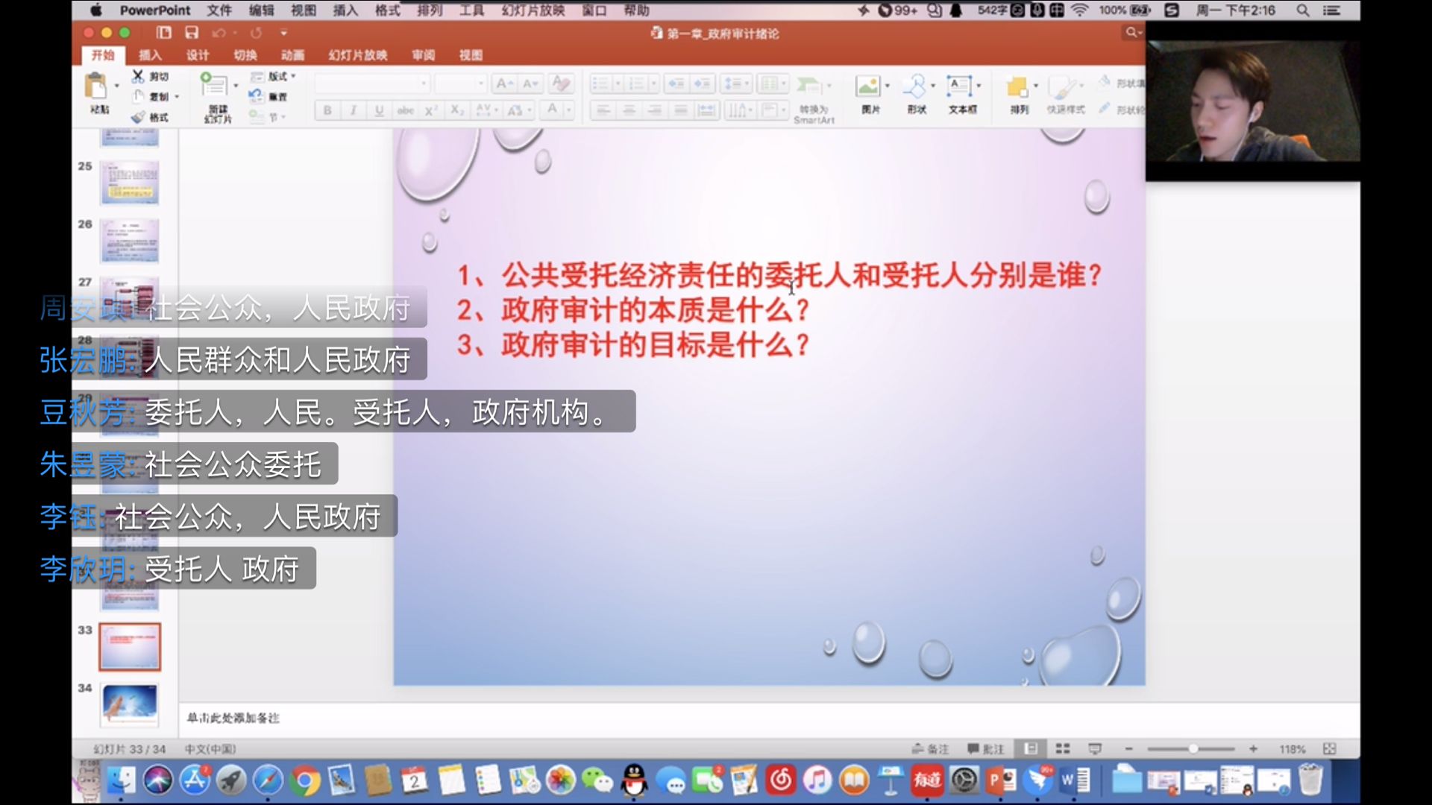1432x805 pixels.
Task: Insert a Picture (图片) from ribbon
Action: click(x=867, y=86)
